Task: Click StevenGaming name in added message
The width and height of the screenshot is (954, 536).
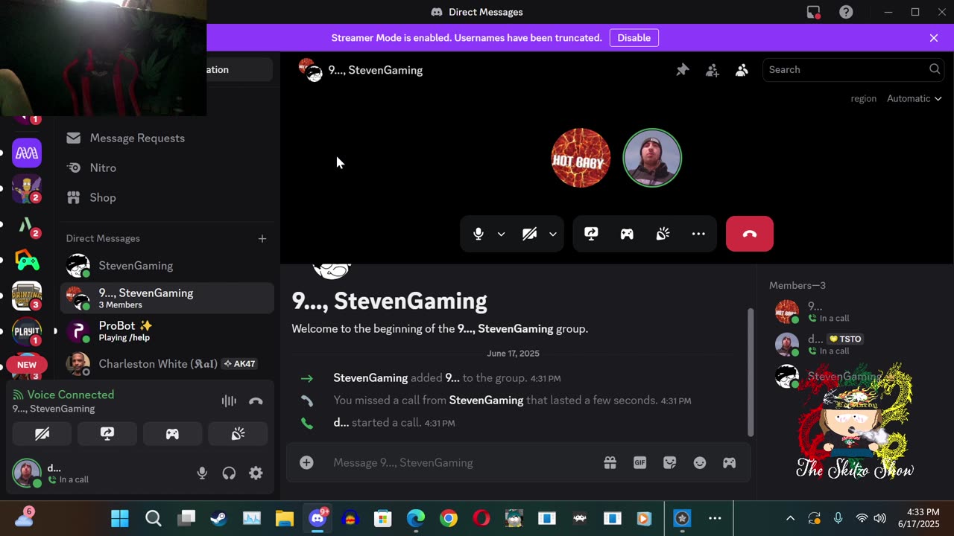Action: 370,378
